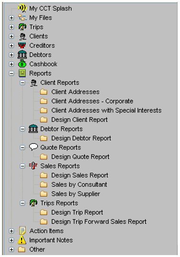Select the Action Items label
Screen dimensions: 180x257
tap(46, 231)
